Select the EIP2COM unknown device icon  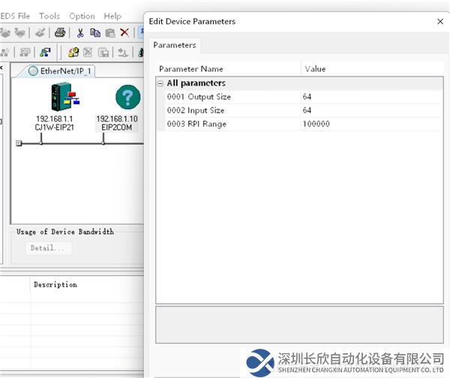(127, 97)
